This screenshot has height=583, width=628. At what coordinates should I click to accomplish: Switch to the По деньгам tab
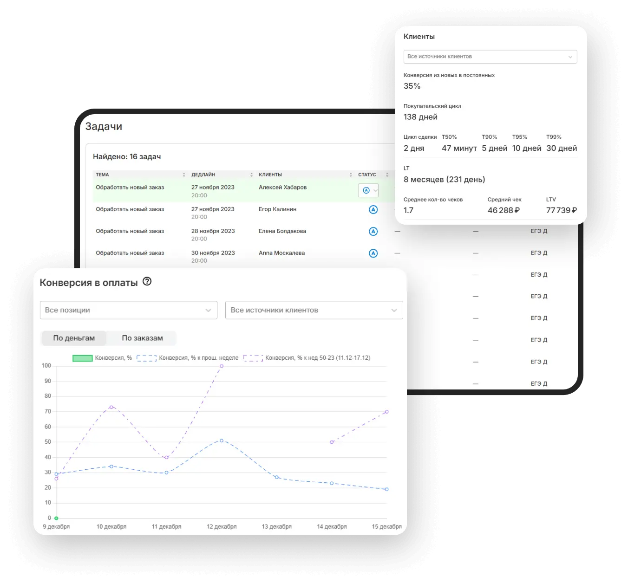coord(74,338)
